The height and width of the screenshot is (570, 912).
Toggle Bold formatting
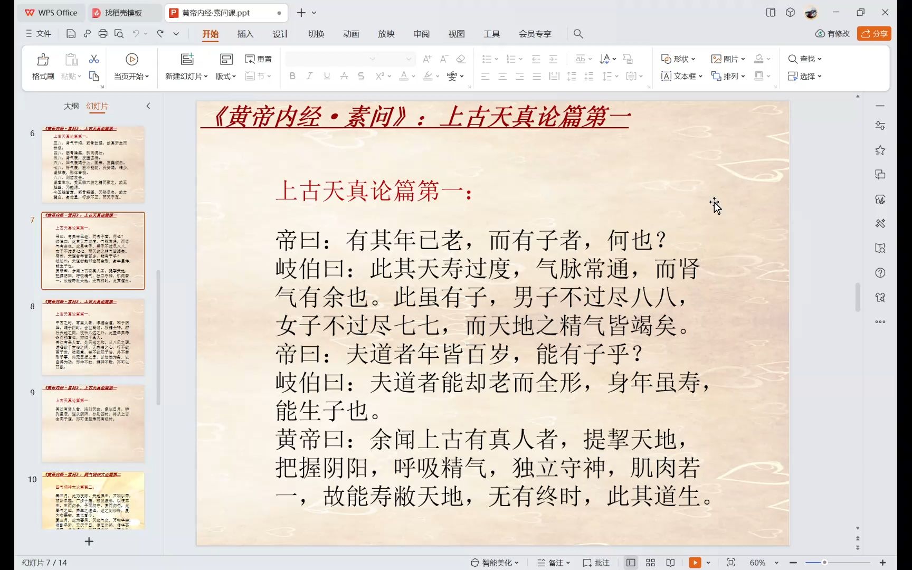point(292,76)
